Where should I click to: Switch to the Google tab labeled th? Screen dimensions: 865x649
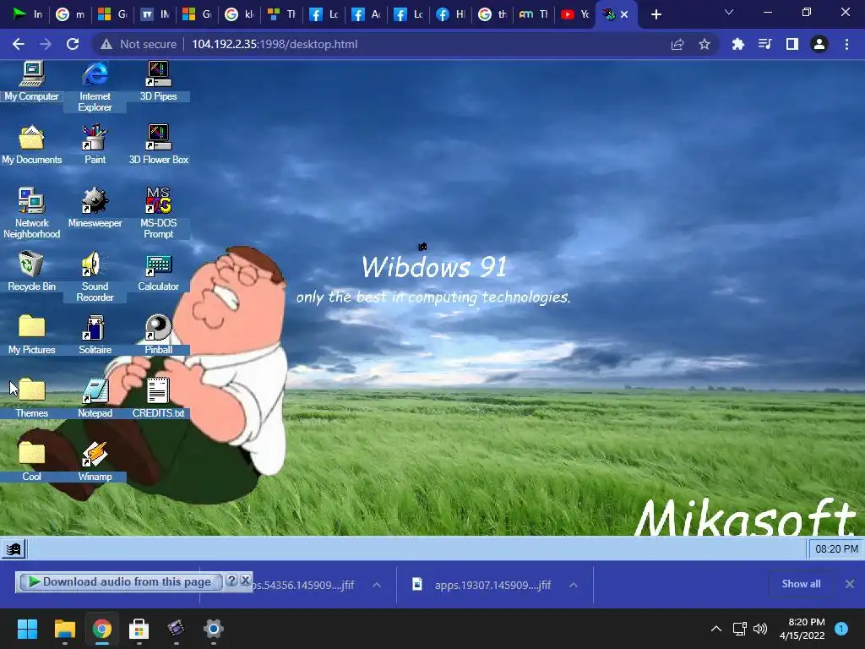[492, 14]
